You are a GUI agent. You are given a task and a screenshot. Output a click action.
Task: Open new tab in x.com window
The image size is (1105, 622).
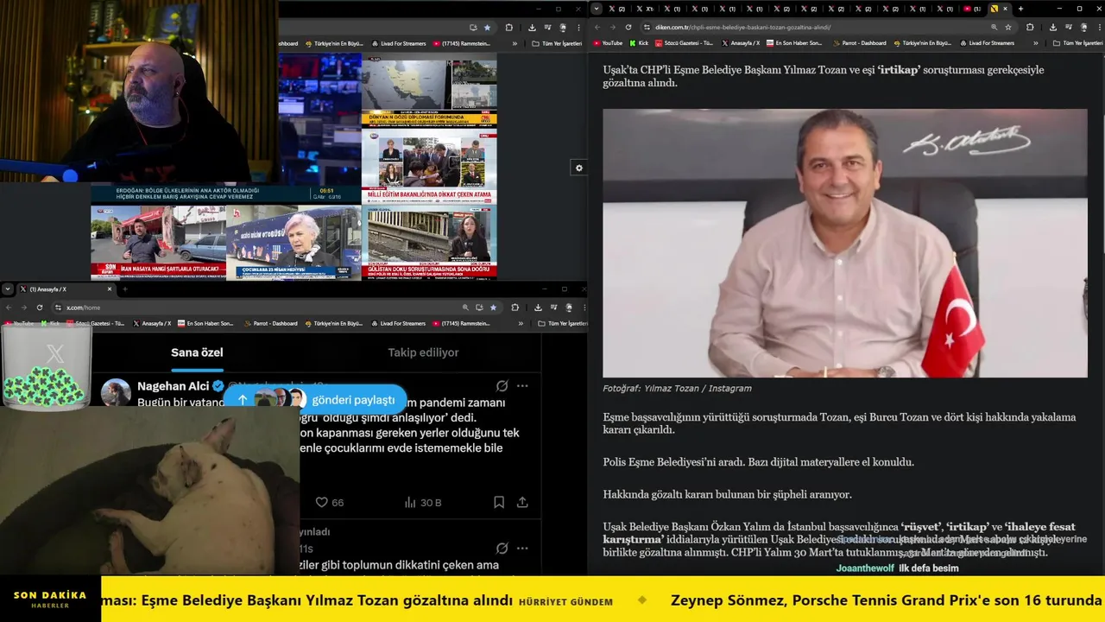[x=125, y=289]
